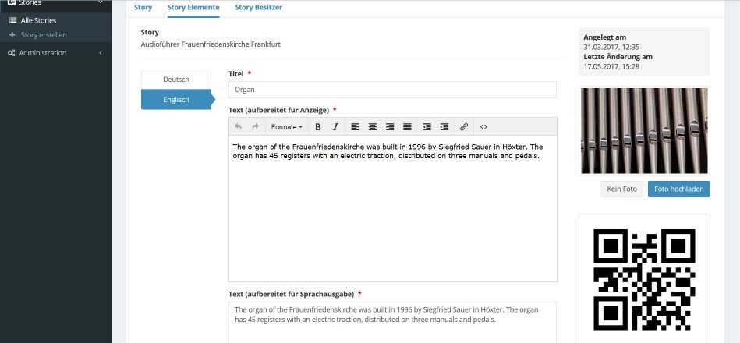Center align the text
This screenshot has height=343, width=740.
(x=373, y=127)
